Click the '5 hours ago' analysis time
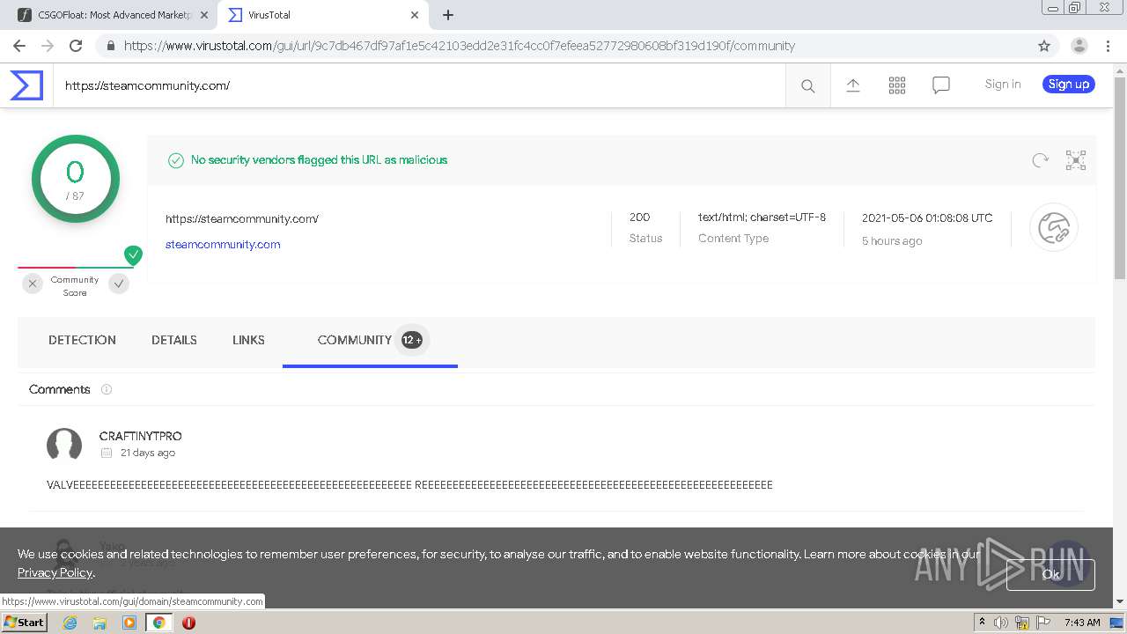Viewport: 1127px width, 634px height. pyautogui.click(x=892, y=241)
